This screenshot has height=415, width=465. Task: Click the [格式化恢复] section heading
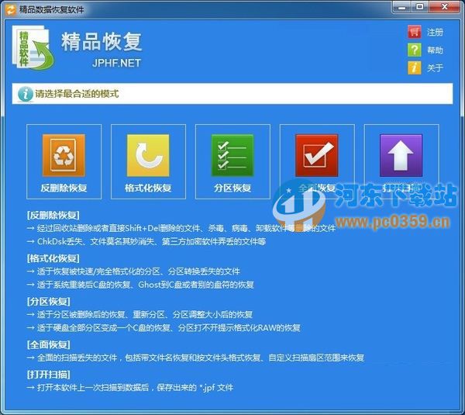[53, 258]
